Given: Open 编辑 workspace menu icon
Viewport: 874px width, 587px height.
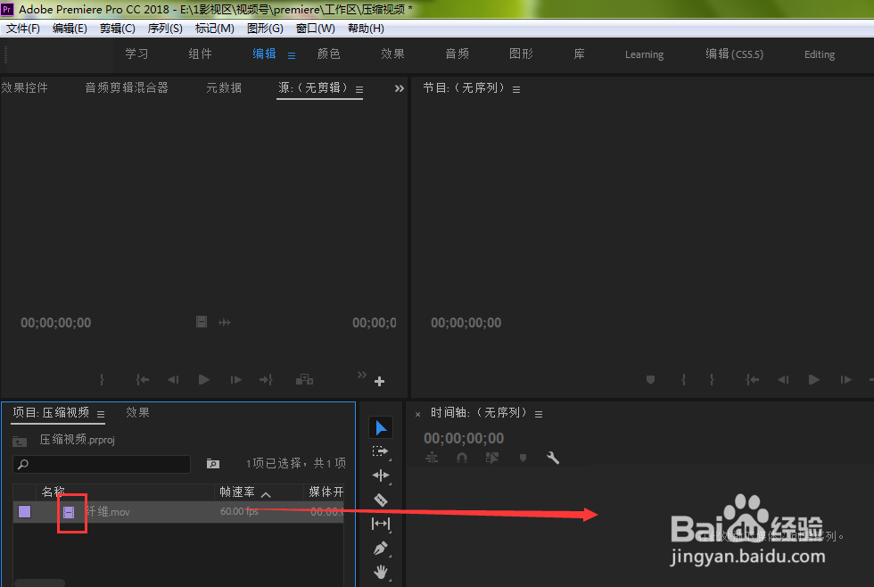Looking at the screenshot, I should pyautogui.click(x=292, y=55).
